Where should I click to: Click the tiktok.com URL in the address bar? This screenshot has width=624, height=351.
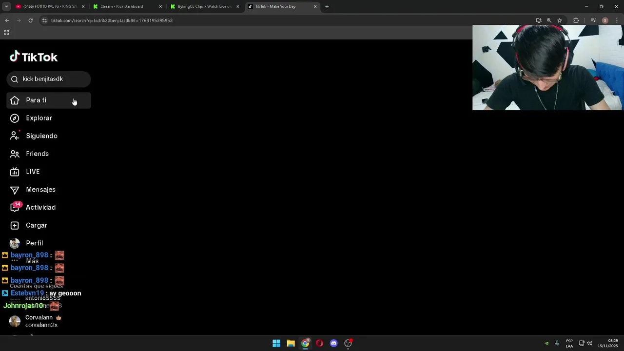tap(112, 20)
